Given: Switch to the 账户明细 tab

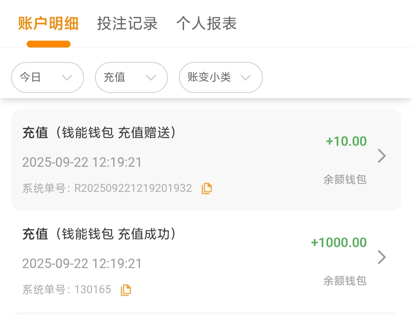Looking at the screenshot, I should (48, 24).
